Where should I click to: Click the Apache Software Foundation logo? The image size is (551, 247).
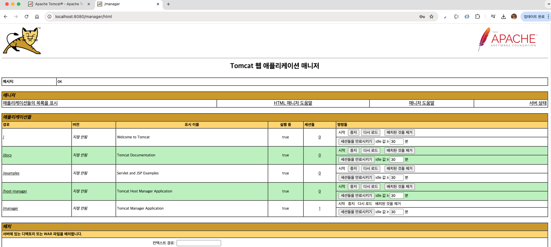(x=508, y=39)
